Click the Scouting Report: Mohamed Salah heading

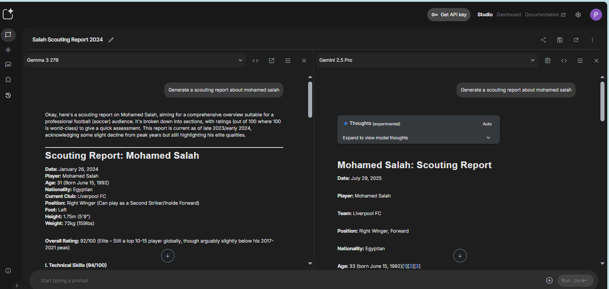point(122,156)
